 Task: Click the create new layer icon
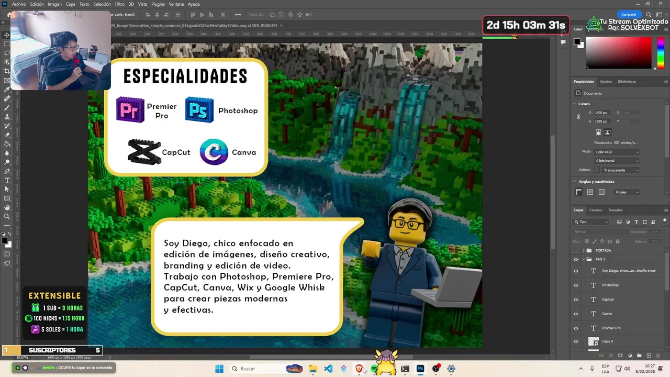coord(649,356)
